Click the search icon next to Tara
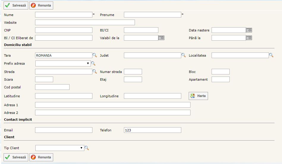Screen dimensions: 282x164 95,55
